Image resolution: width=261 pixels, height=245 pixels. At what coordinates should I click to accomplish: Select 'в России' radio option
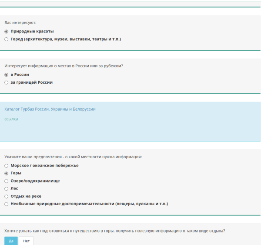[6, 75]
